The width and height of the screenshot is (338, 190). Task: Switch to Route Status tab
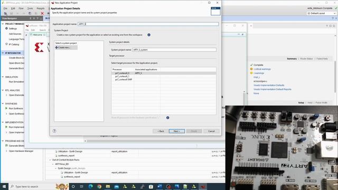(x=306, y=59)
